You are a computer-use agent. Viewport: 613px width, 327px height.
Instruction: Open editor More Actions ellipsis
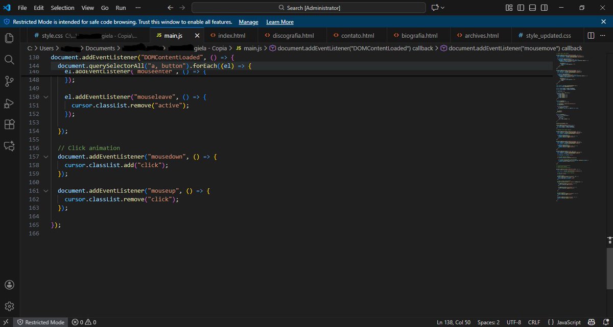(603, 36)
